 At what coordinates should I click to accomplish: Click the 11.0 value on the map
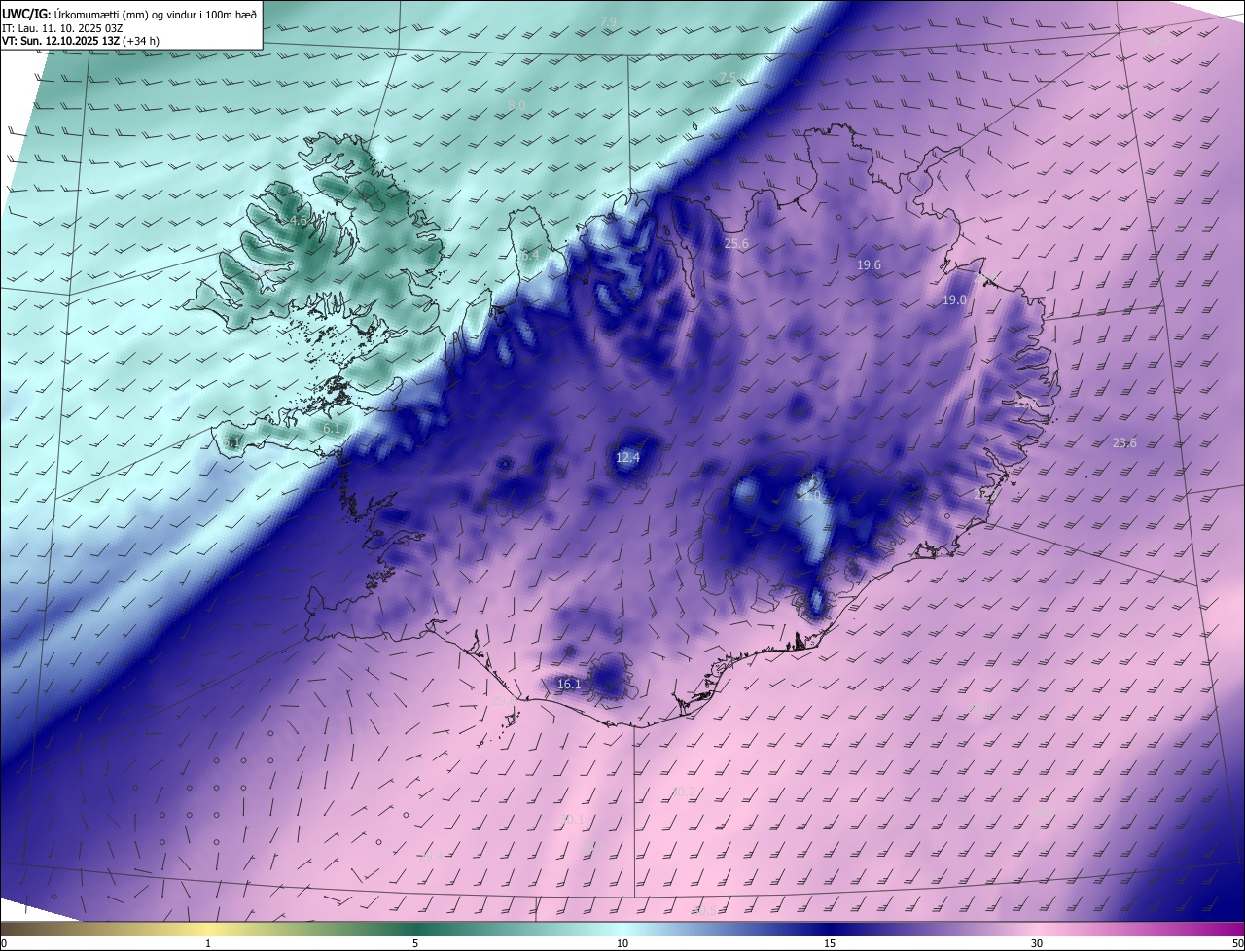coord(809,496)
